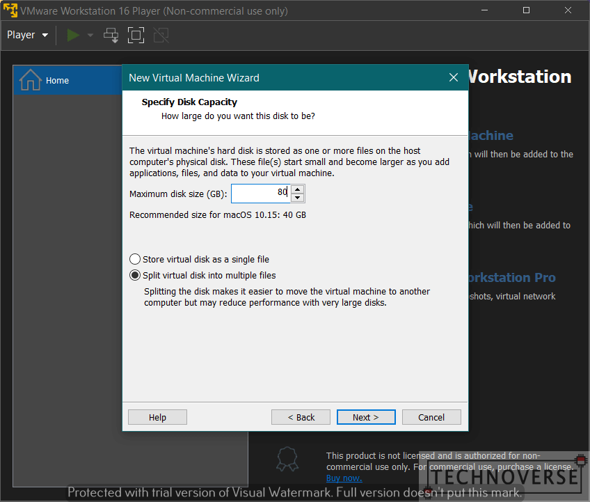
Task: Click the Help button
Action: 157,417
